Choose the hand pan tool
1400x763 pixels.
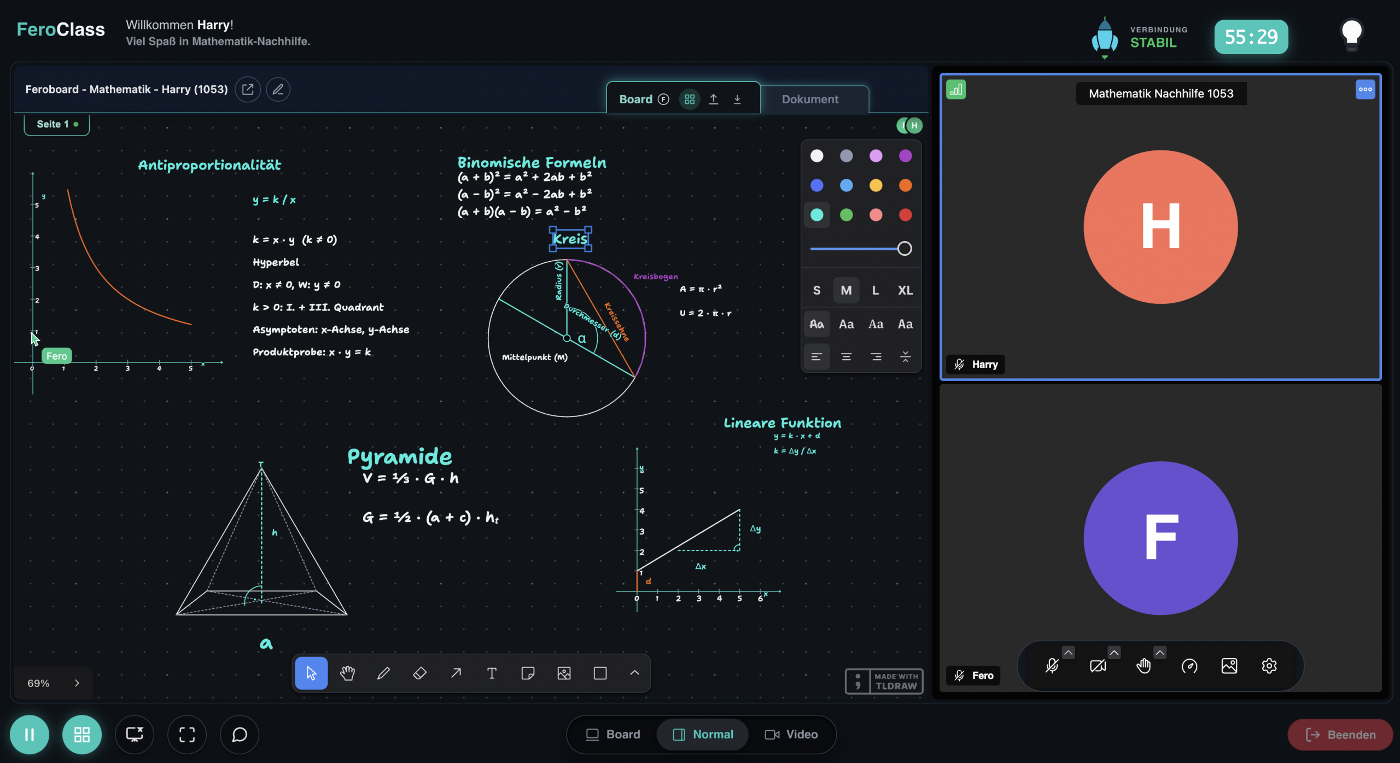click(347, 673)
